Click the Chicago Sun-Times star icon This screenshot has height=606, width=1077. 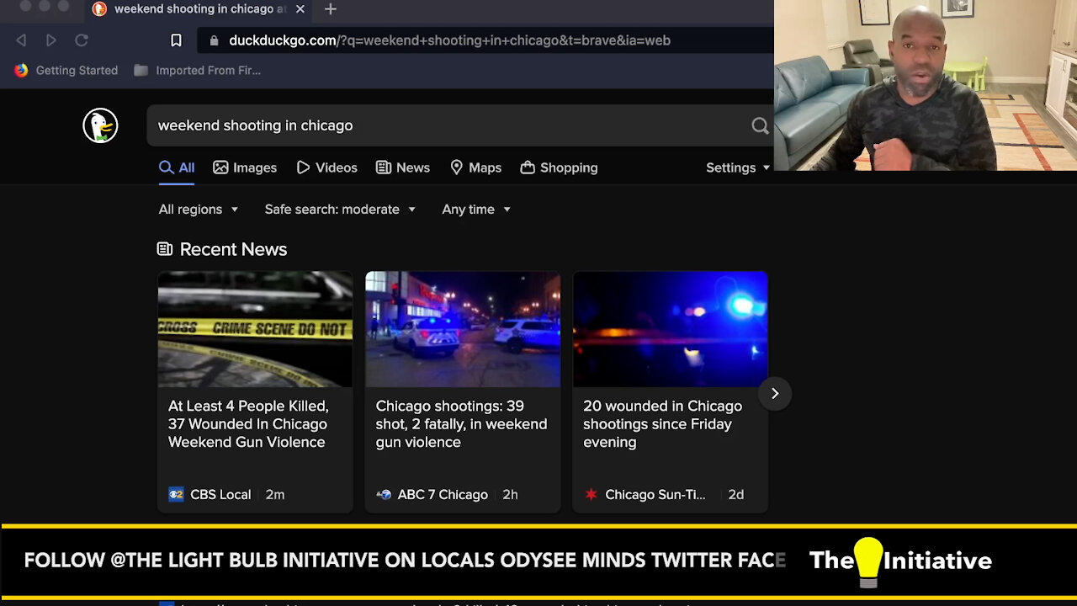click(591, 495)
